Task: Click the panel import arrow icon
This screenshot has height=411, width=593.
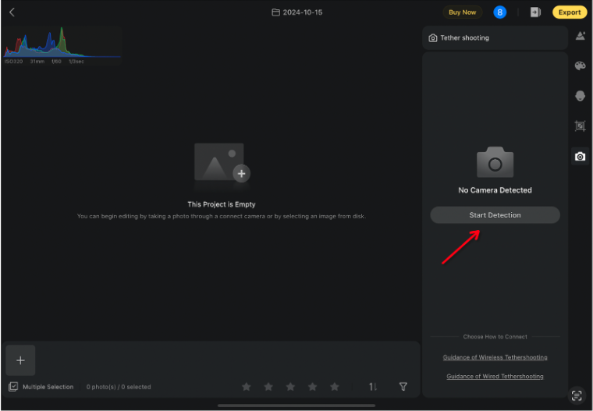Action: 535,12
